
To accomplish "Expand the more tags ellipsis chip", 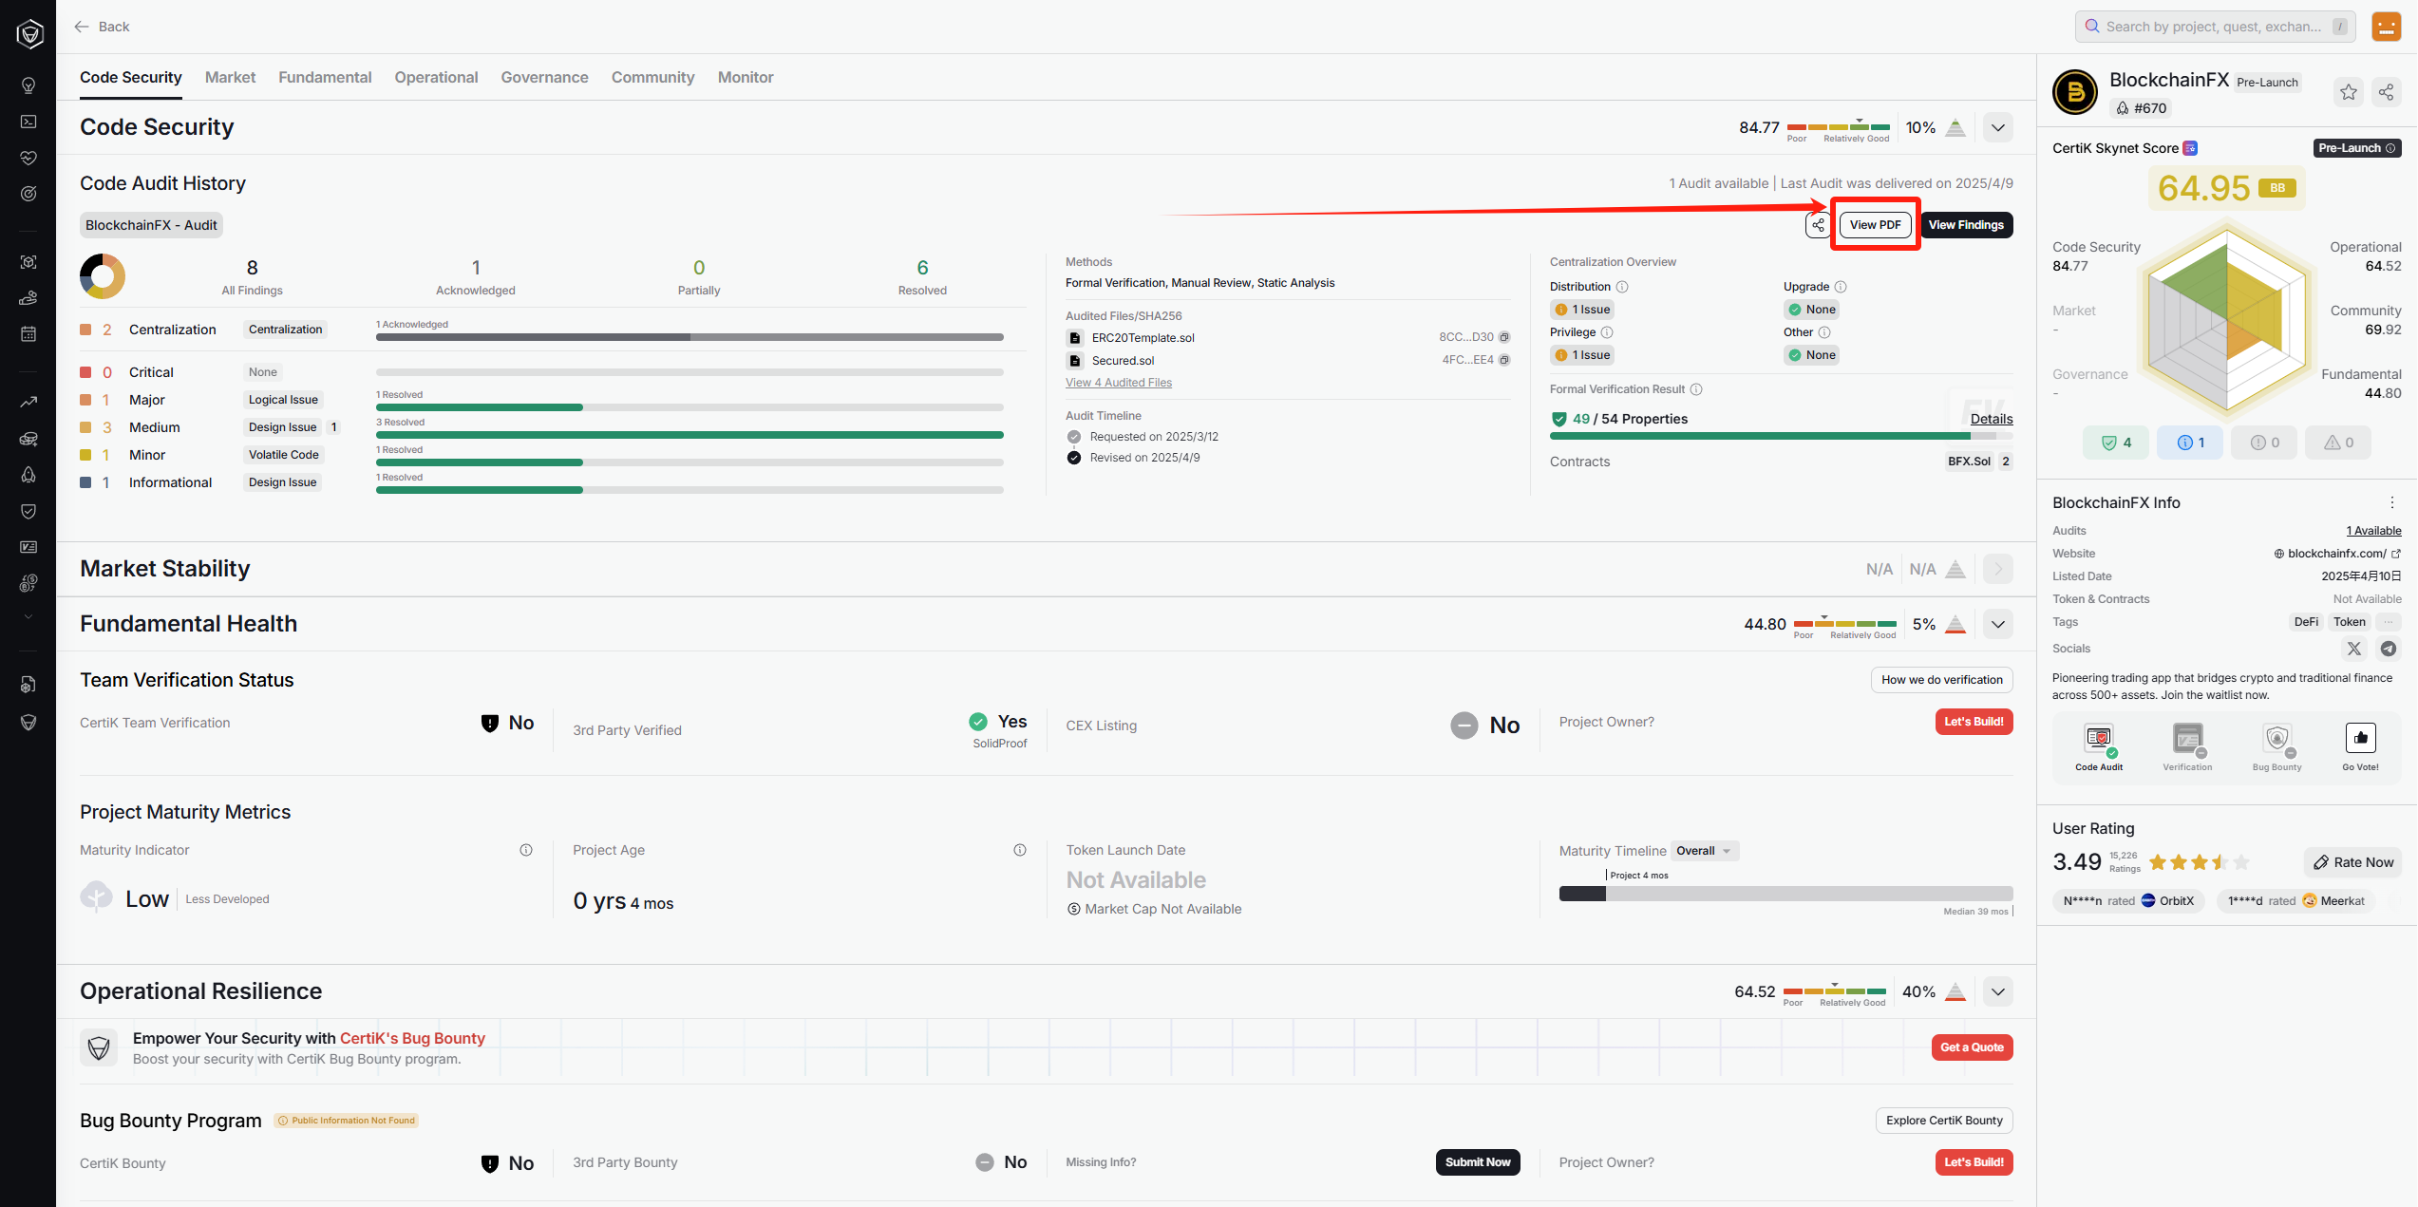I will [x=2389, y=622].
